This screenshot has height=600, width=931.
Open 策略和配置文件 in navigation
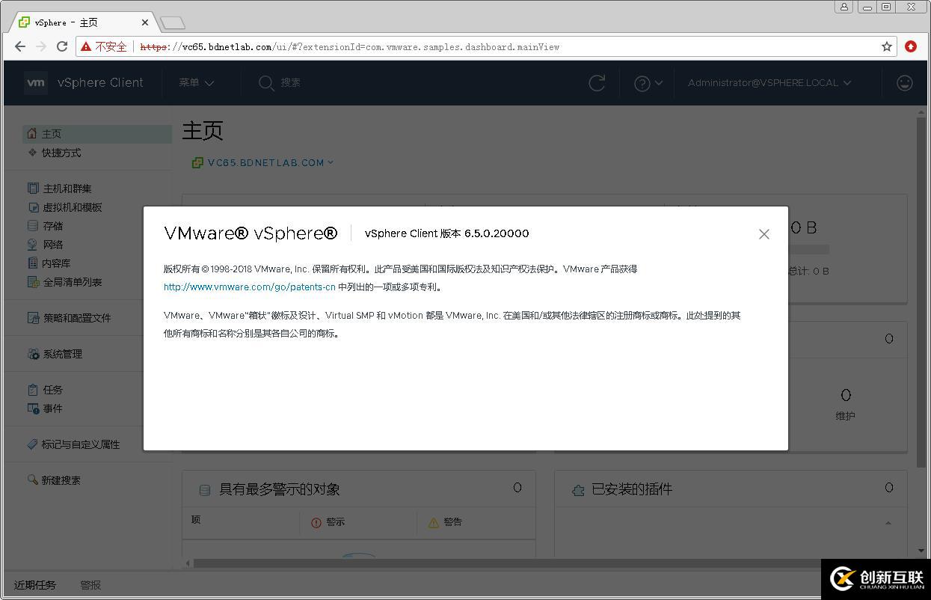coord(77,318)
